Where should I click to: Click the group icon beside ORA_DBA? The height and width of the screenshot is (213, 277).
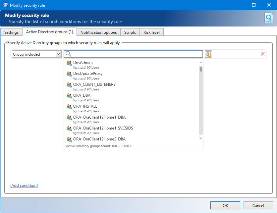coord(69,95)
